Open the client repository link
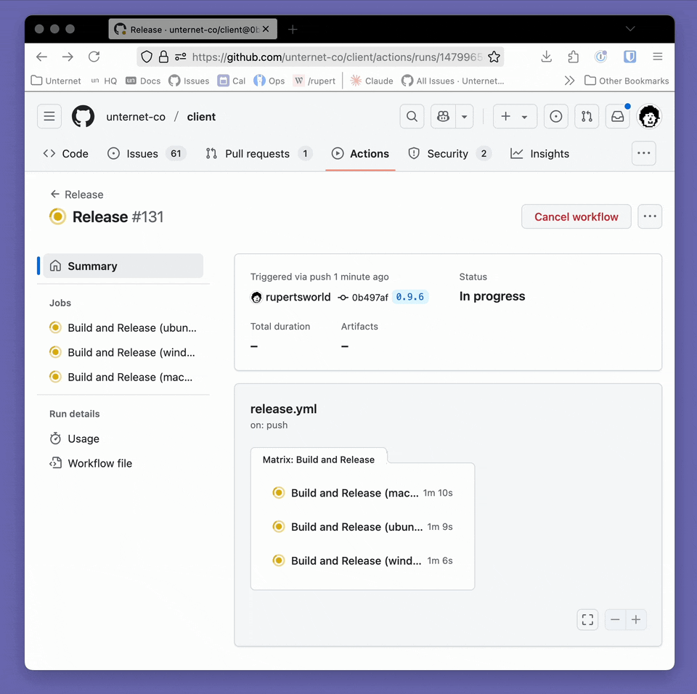 tap(201, 117)
